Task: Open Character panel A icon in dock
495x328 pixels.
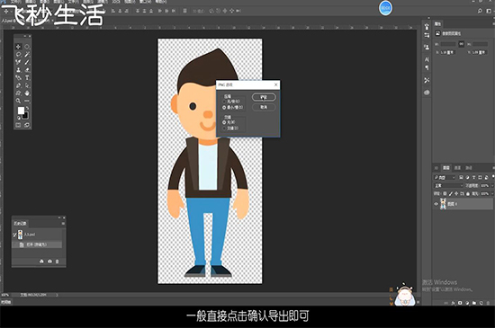Action: coord(427,59)
